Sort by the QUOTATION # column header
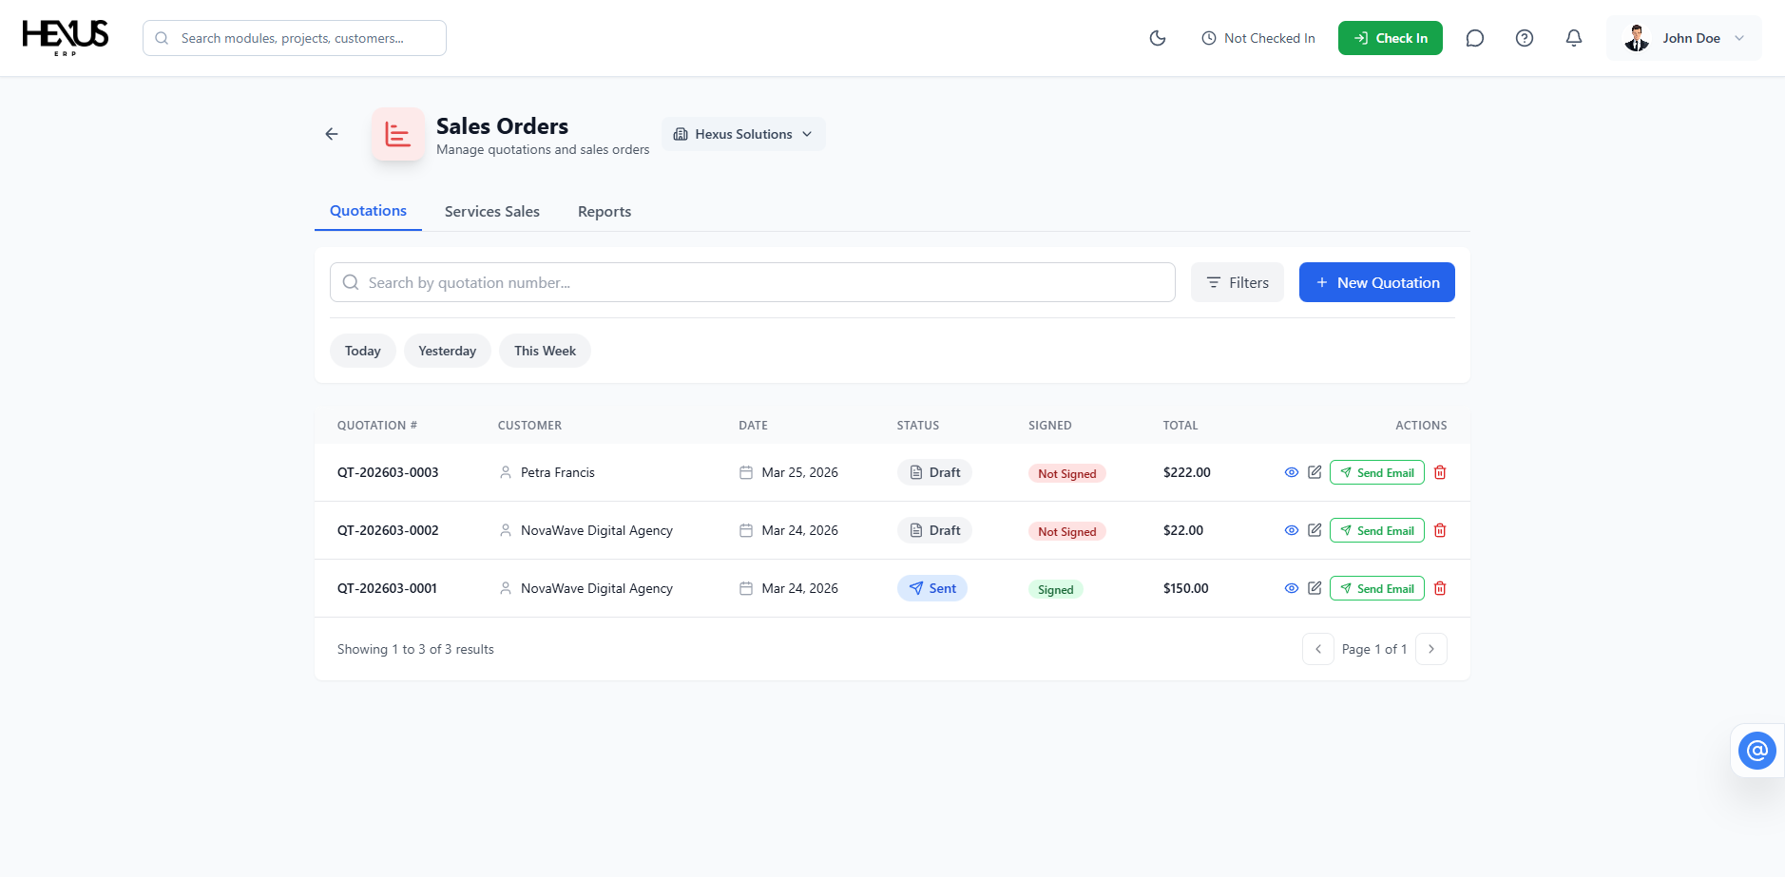Viewport: 1785px width, 877px height. pyautogui.click(x=377, y=426)
